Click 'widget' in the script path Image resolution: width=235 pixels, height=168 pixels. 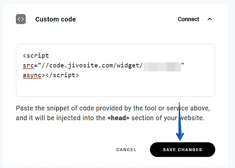click(130, 65)
